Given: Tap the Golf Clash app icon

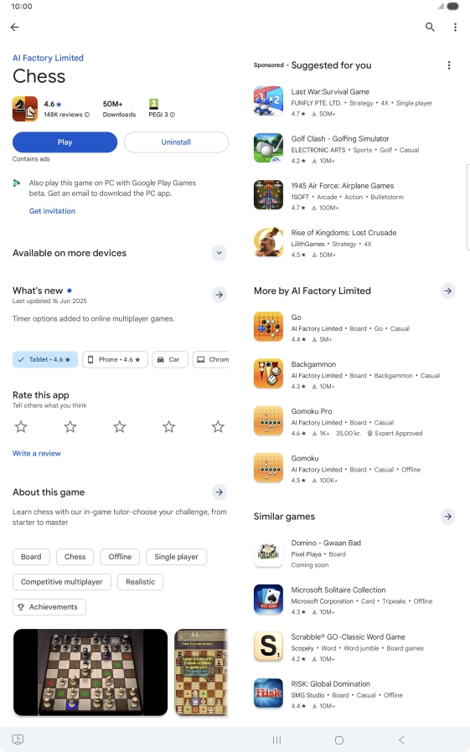Looking at the screenshot, I should tap(268, 148).
